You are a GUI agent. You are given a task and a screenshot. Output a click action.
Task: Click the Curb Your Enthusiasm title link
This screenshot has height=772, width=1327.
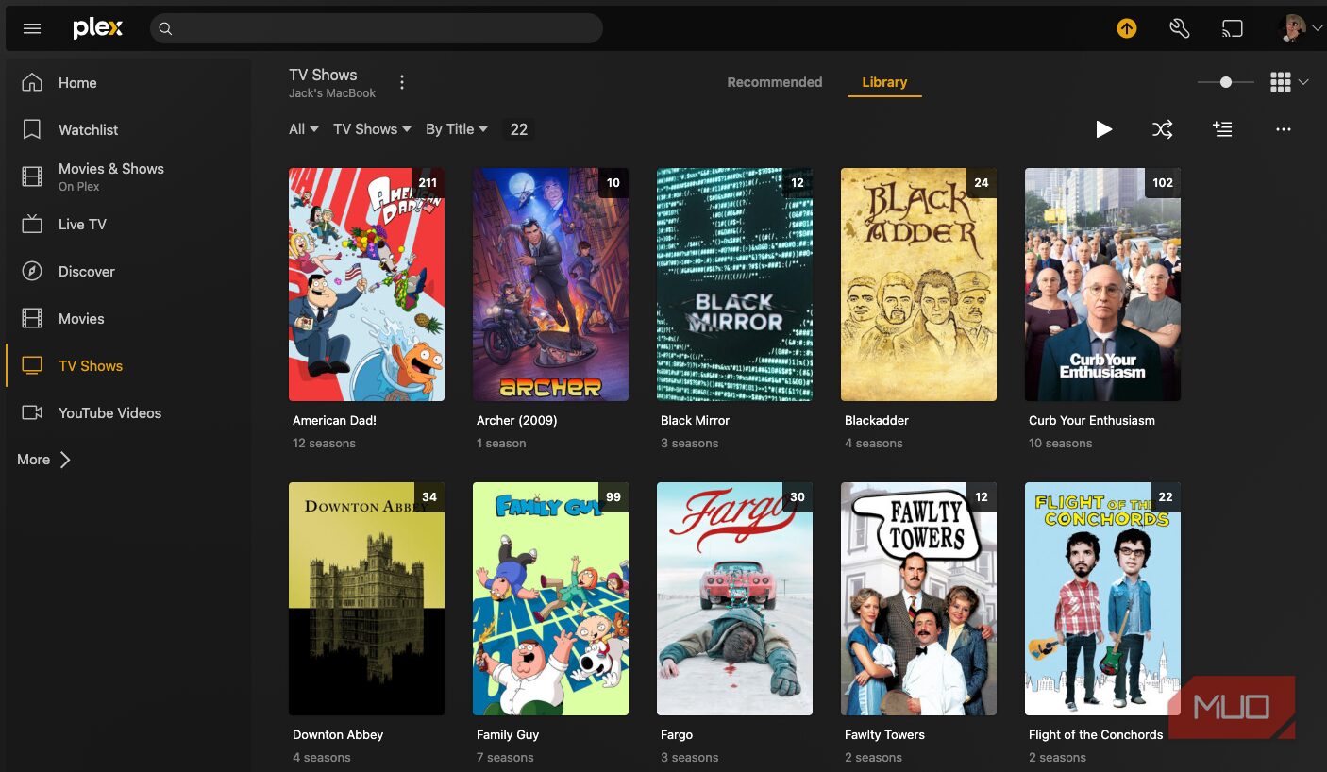click(x=1092, y=420)
